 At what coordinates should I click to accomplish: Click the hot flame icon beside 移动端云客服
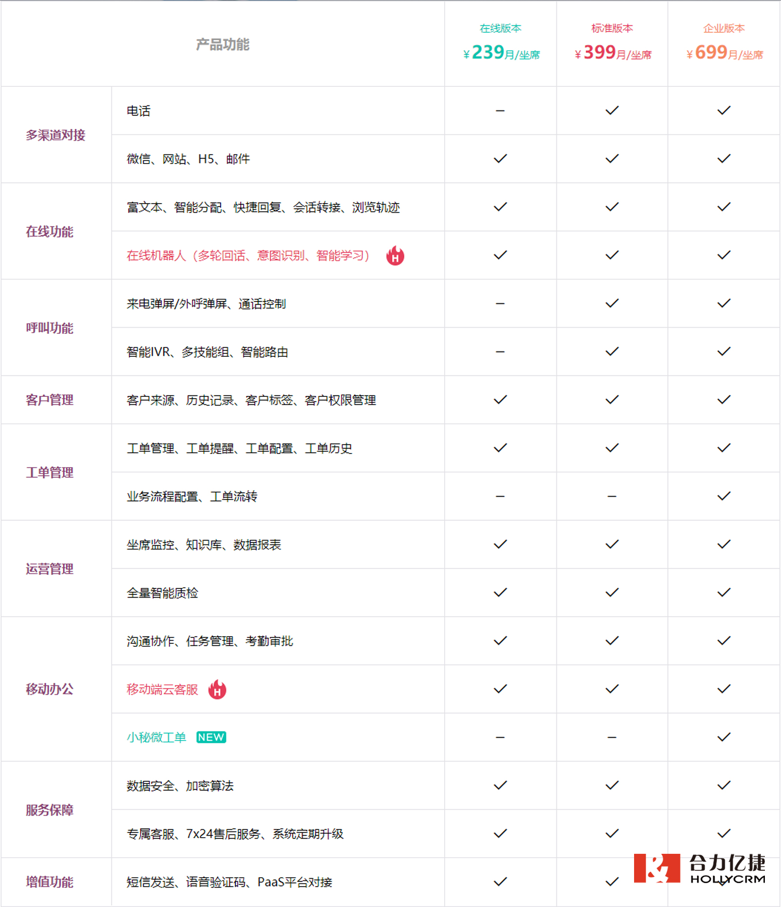pos(217,689)
